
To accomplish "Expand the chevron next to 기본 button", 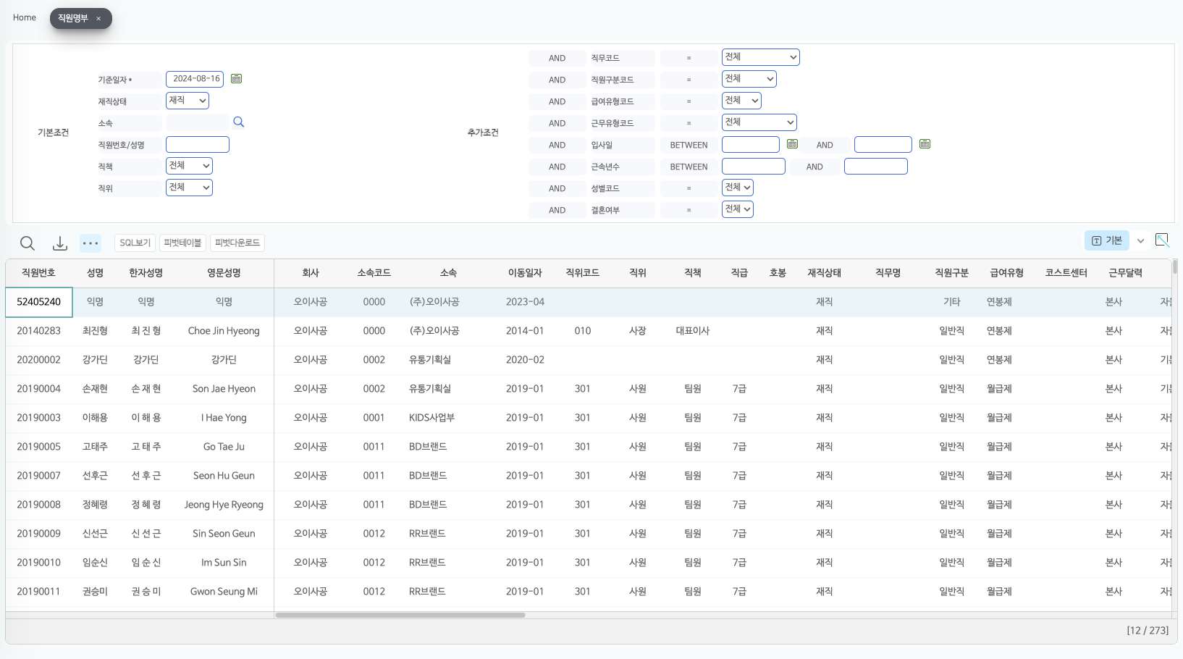I will [1140, 241].
